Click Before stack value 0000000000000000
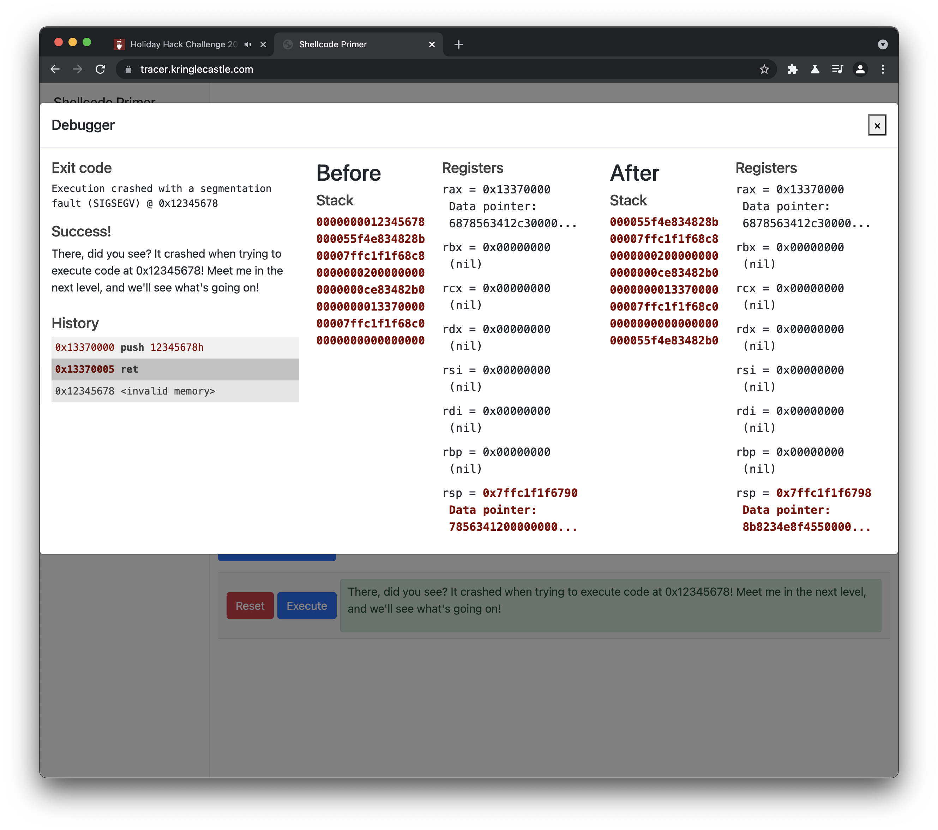 (x=370, y=341)
